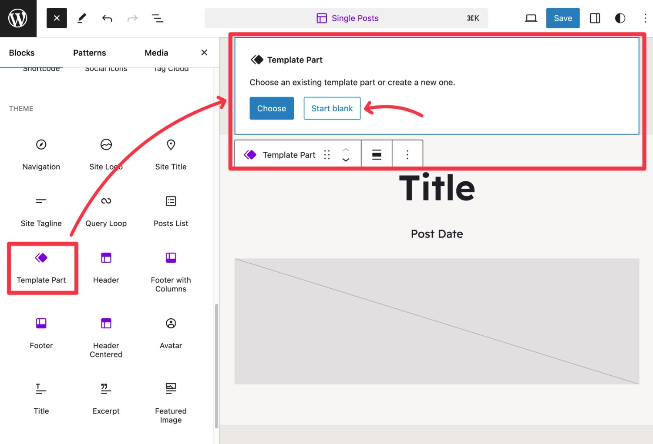
Task: Click Start blank button
Action: click(332, 108)
